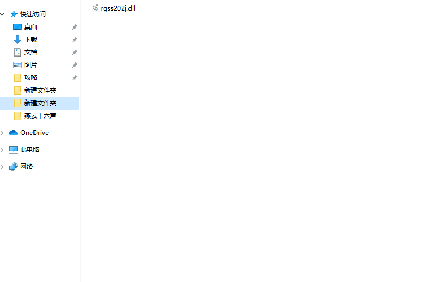Expand the 网络 tree node arrow
Image resolution: width=431 pixels, height=282 pixels.
[2, 167]
